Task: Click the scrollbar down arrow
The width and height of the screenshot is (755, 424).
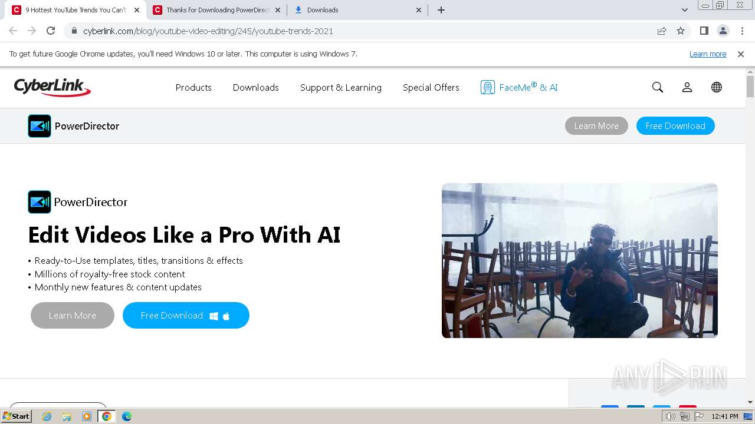Action: 750,402
